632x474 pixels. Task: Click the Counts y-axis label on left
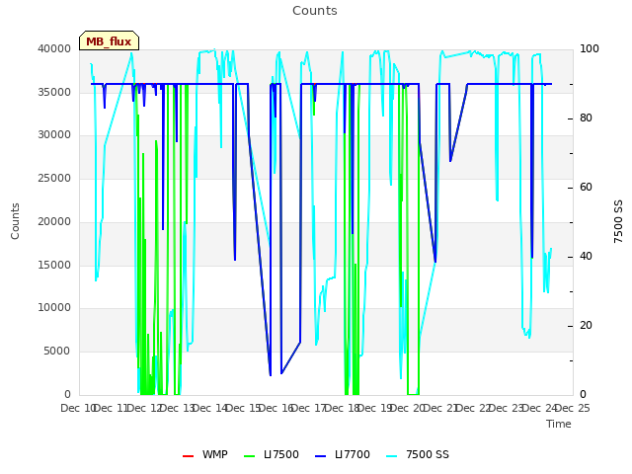click(15, 221)
